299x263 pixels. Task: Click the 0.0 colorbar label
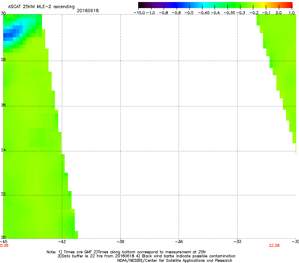click(x=279, y=13)
